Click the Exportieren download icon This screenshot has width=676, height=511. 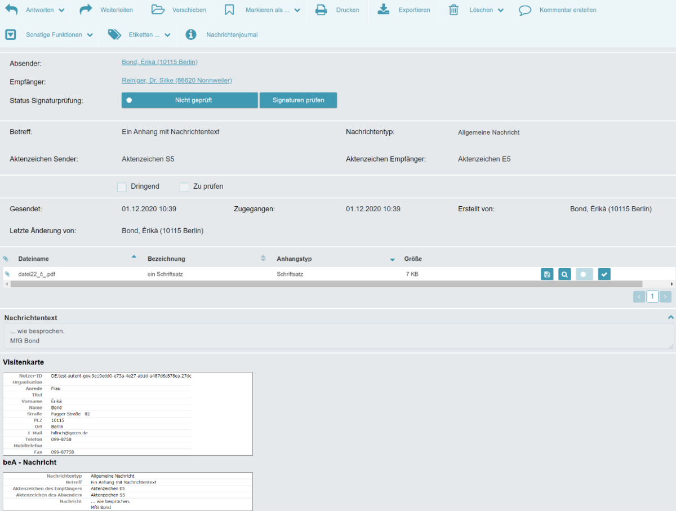click(383, 10)
